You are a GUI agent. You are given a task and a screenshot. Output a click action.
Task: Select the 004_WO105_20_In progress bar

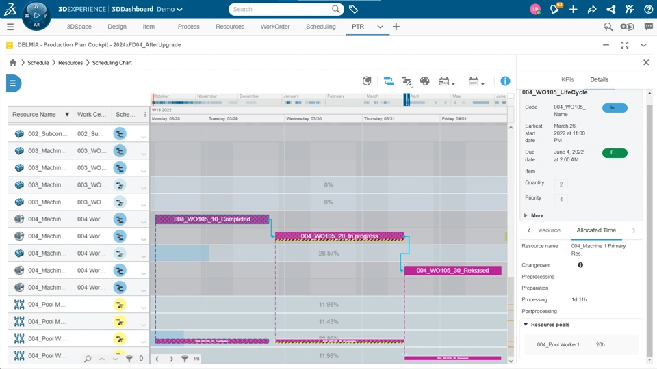click(x=339, y=236)
